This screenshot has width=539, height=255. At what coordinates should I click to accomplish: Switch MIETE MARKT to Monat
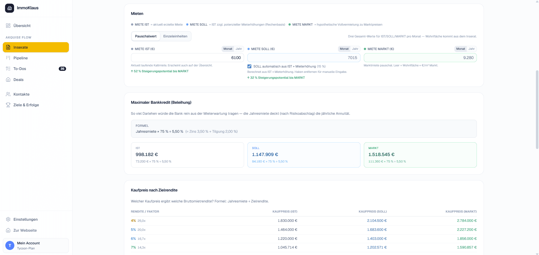point(461,49)
